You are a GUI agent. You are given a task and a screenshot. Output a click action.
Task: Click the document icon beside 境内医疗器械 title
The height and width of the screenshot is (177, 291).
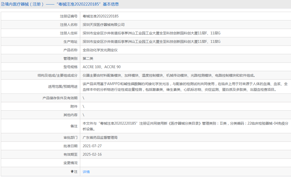click(3, 4)
